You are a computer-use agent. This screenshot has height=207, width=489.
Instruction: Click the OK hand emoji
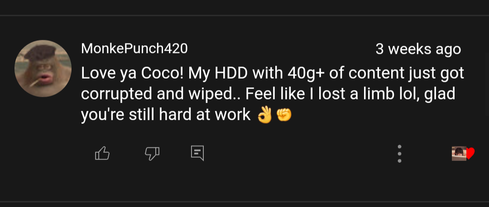click(264, 115)
